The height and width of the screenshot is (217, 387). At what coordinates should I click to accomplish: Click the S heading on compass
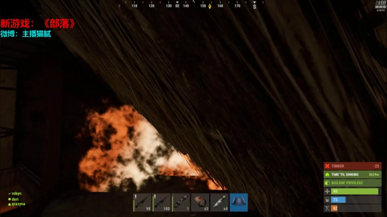point(254,6)
